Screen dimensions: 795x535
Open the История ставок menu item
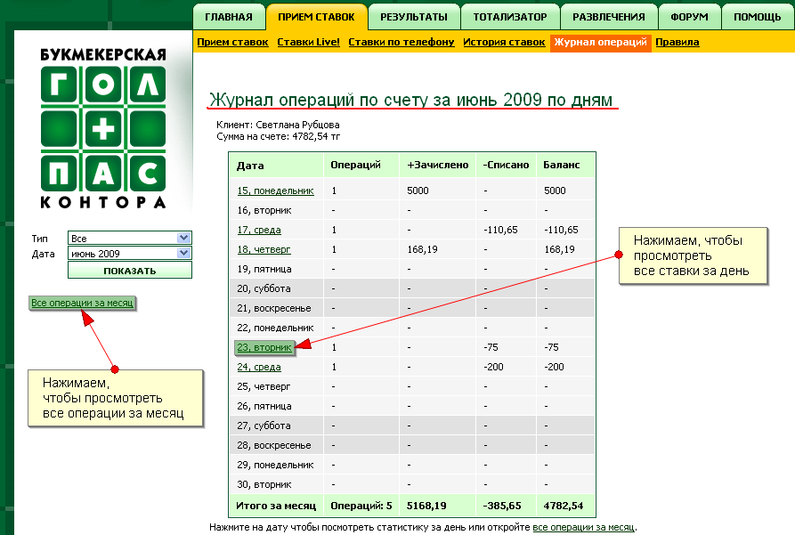[504, 41]
